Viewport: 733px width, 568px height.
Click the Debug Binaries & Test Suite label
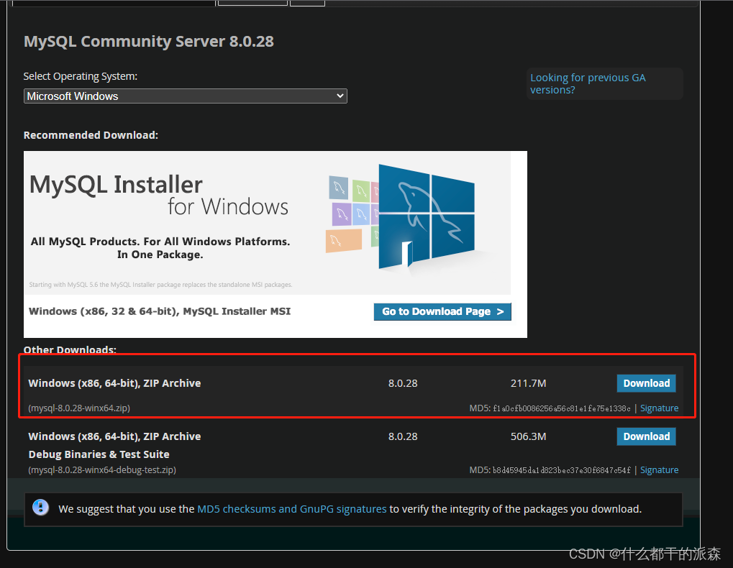(99, 454)
